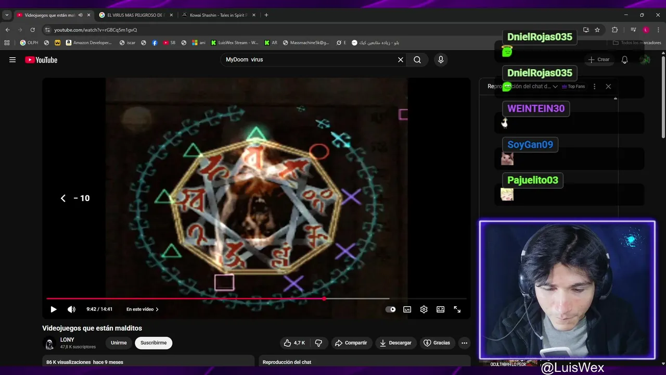Submit search with the magnifier button
Viewport: 666px width, 375px height.
pyautogui.click(x=417, y=60)
